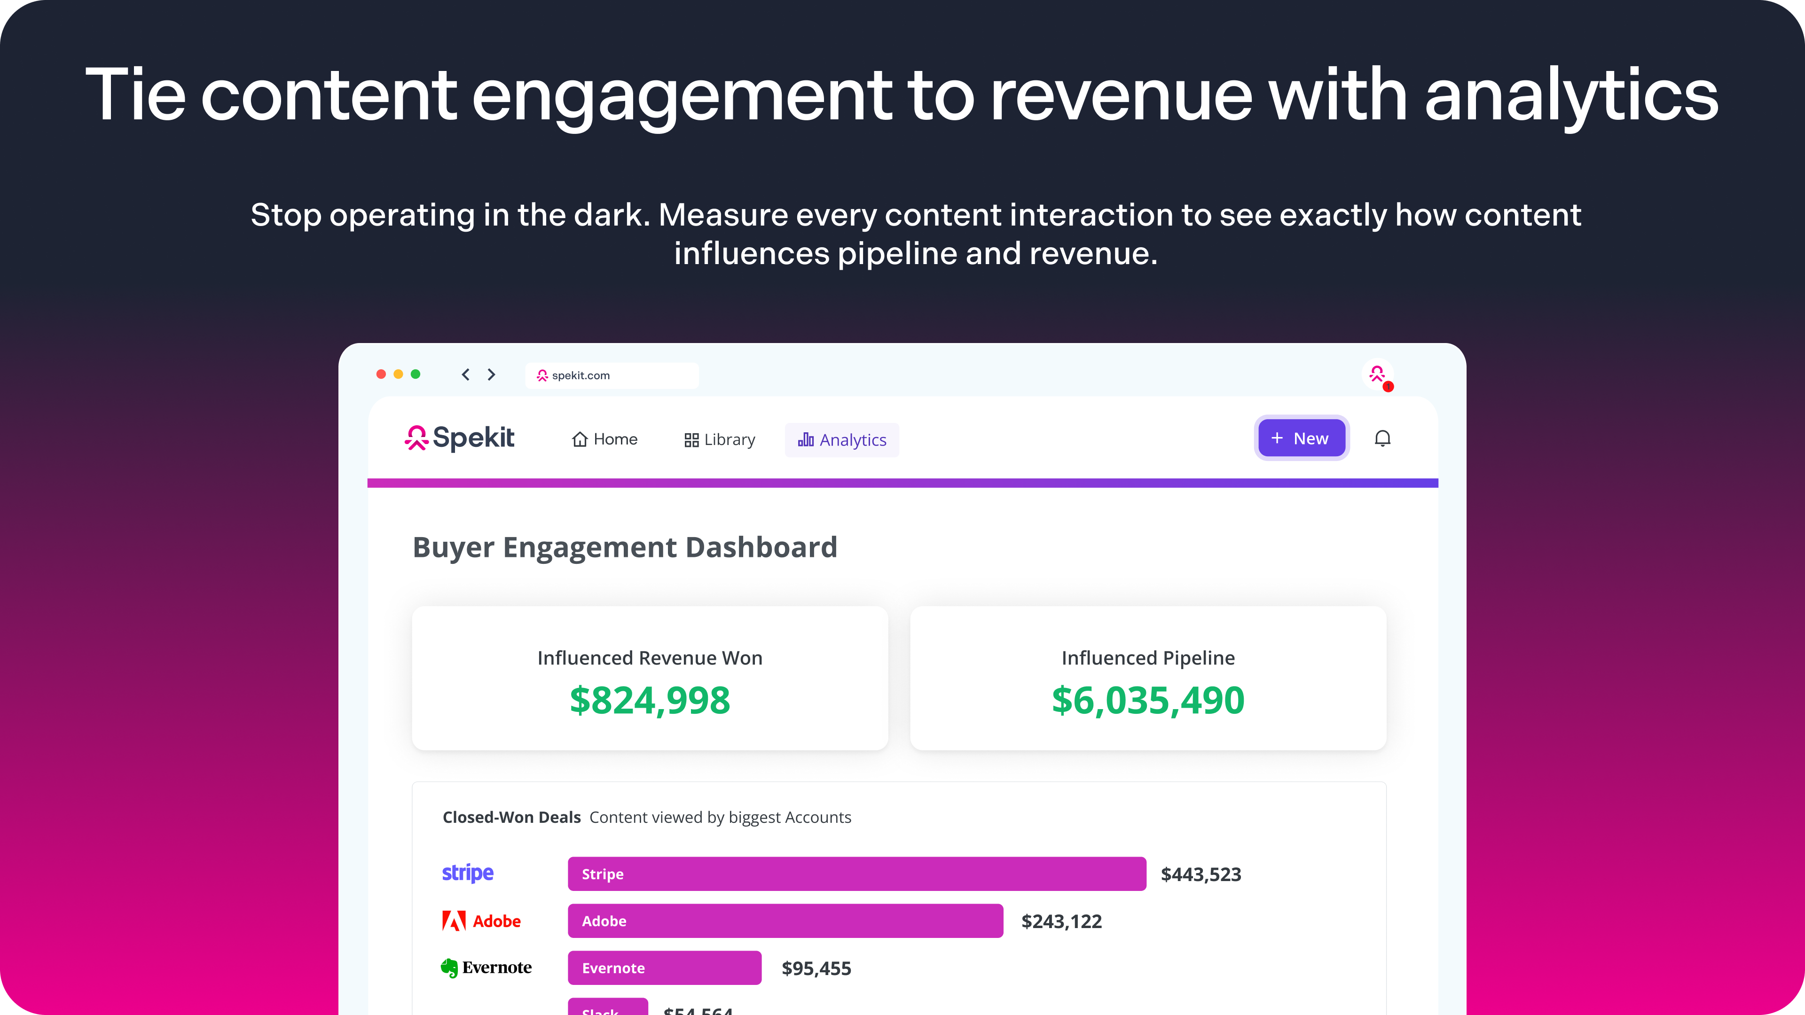1805x1015 pixels.
Task: Click the Adobe revenue bar
Action: [785, 921]
